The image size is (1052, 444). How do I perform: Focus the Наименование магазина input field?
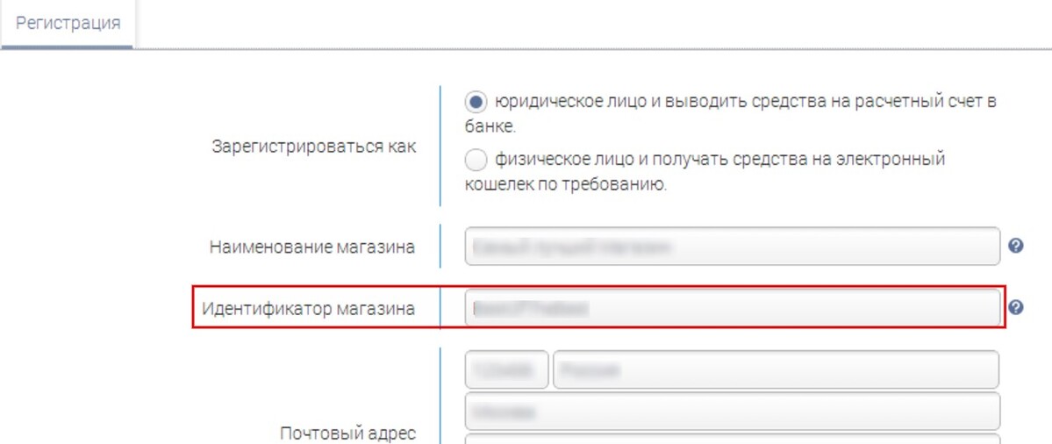click(732, 247)
